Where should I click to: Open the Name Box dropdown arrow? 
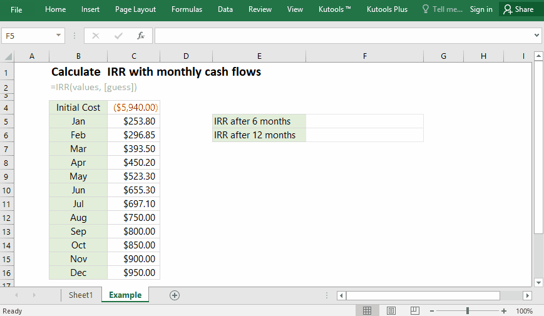(x=59, y=36)
